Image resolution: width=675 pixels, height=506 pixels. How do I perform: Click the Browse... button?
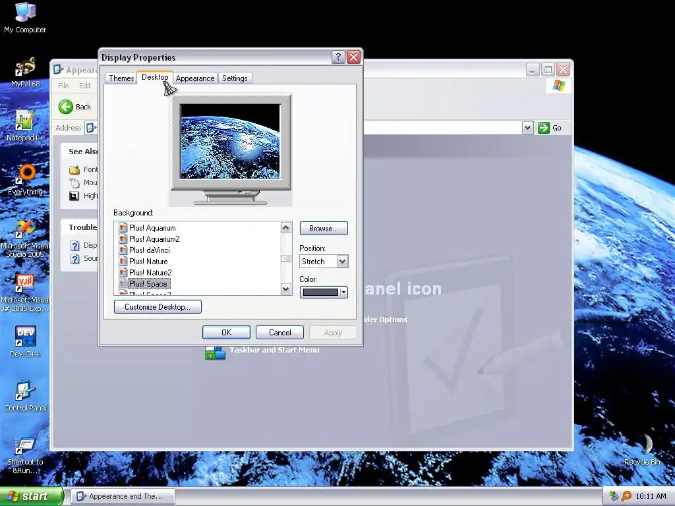tap(324, 228)
